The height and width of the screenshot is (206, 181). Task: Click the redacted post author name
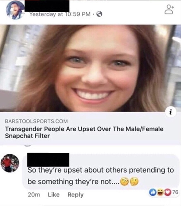point(47,6)
